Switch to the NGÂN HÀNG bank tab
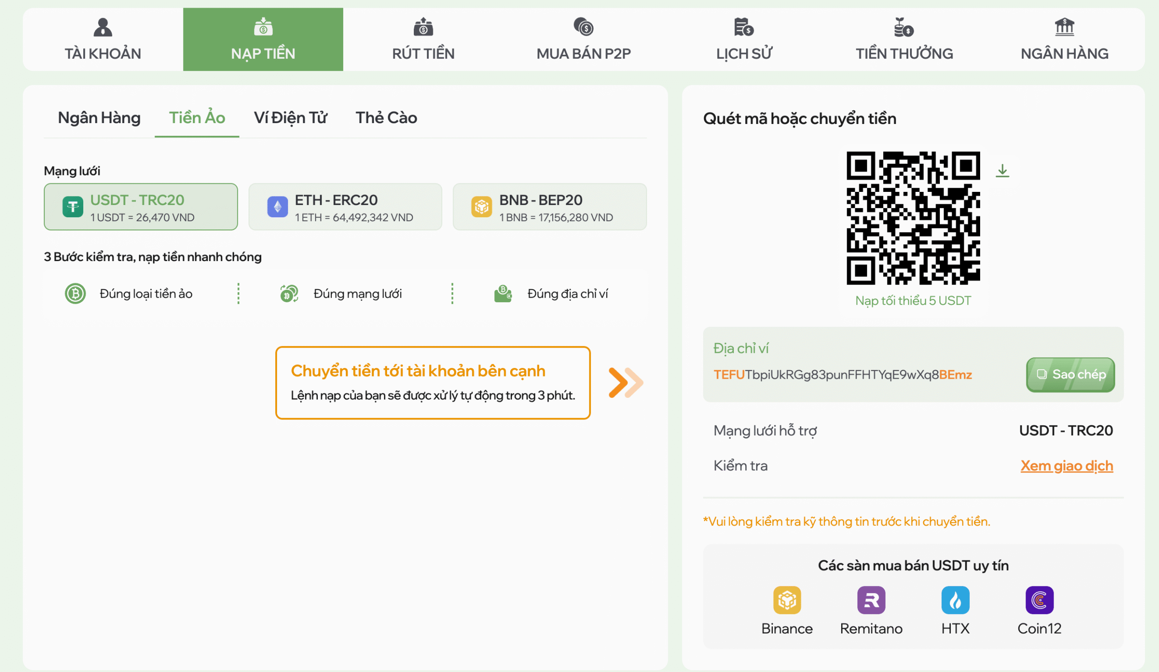This screenshot has width=1159, height=672. pos(1064,39)
